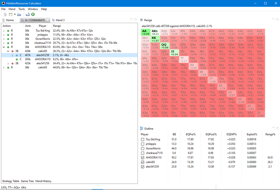Select the 22 cell in range grid
Screen dimensions: 280x190
coord(260,114)
